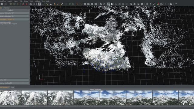Click the highlighted circular navigation mode icon
Screen dimensions: 194x109
click(x=39, y=4)
